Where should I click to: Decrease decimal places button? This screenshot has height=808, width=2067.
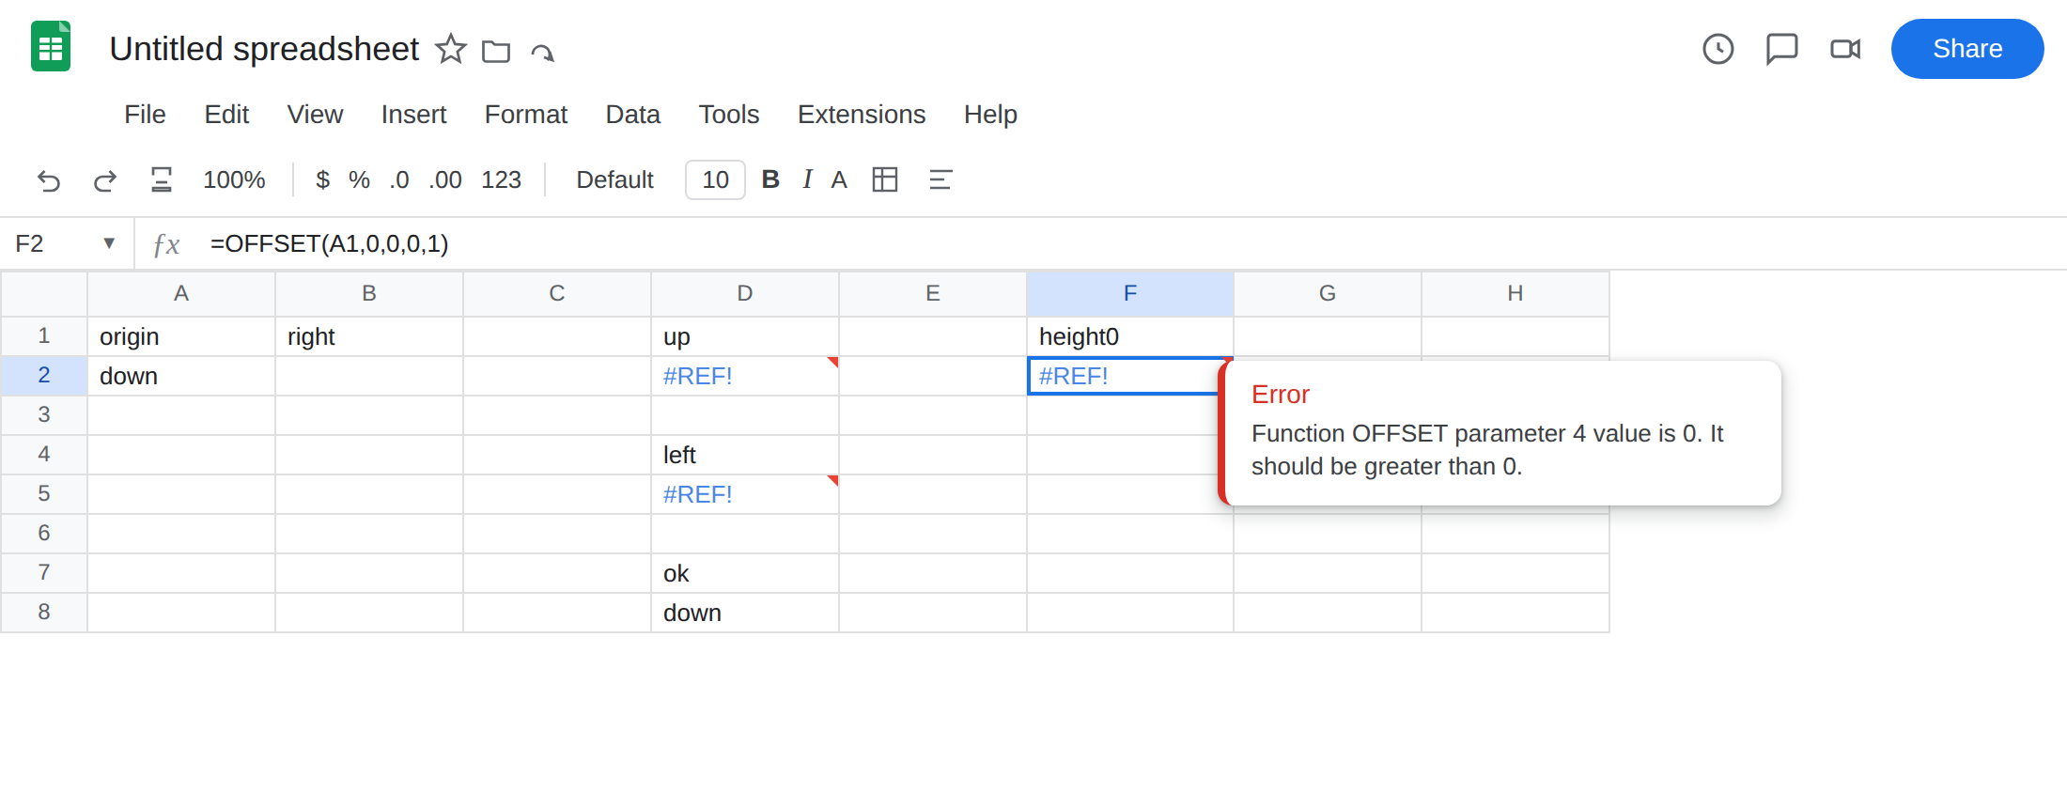tap(399, 179)
